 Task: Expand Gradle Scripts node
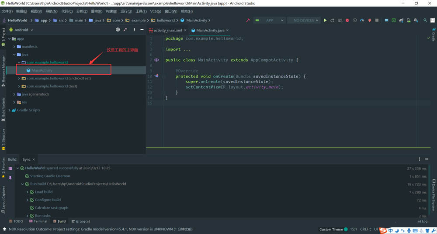10,110
